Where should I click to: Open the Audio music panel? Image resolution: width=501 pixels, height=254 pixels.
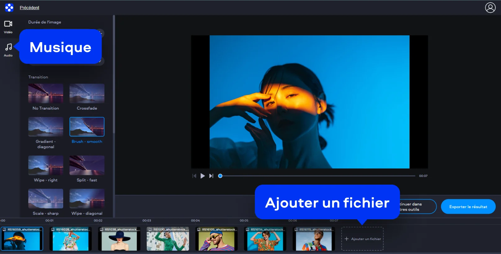8,50
